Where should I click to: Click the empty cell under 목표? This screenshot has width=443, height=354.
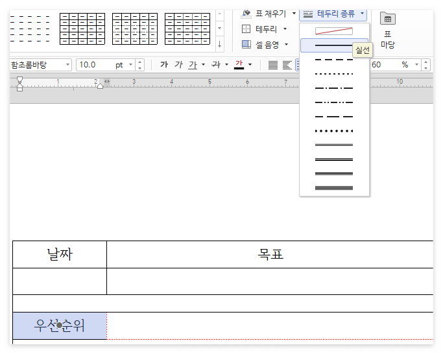270,281
